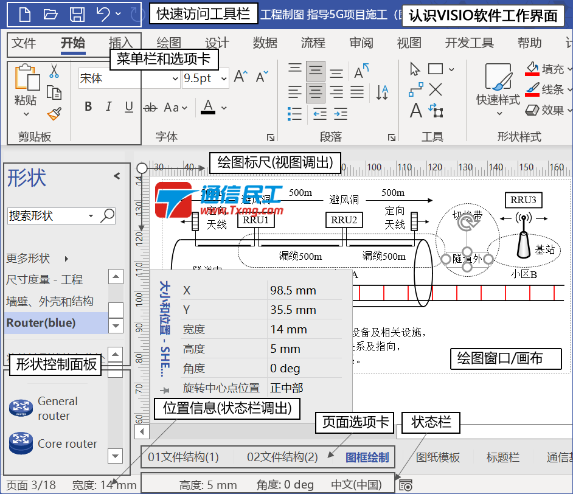Click the Open folder icon
Image resolution: width=573 pixels, height=494 pixels.
pos(50,15)
